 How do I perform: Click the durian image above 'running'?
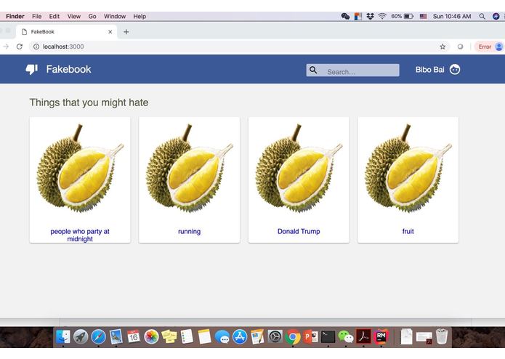pyautogui.click(x=190, y=168)
